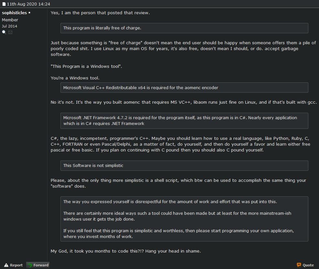
Task: Click the 'Hang your head in shame' line
Action: point(126,251)
